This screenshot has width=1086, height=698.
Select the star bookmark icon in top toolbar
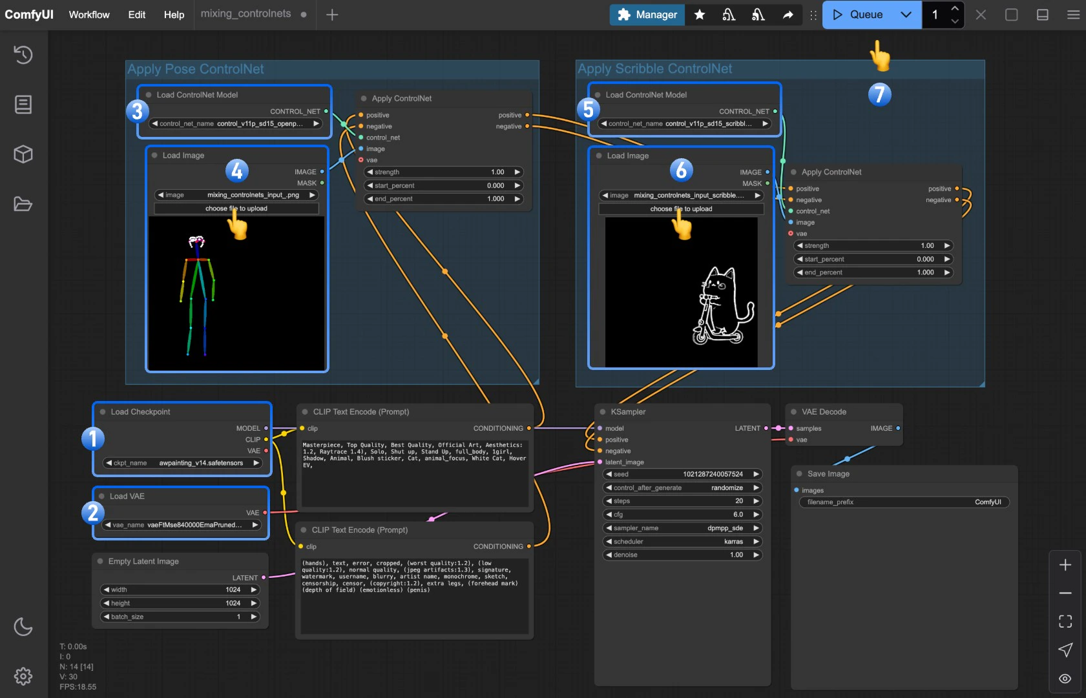pos(700,14)
